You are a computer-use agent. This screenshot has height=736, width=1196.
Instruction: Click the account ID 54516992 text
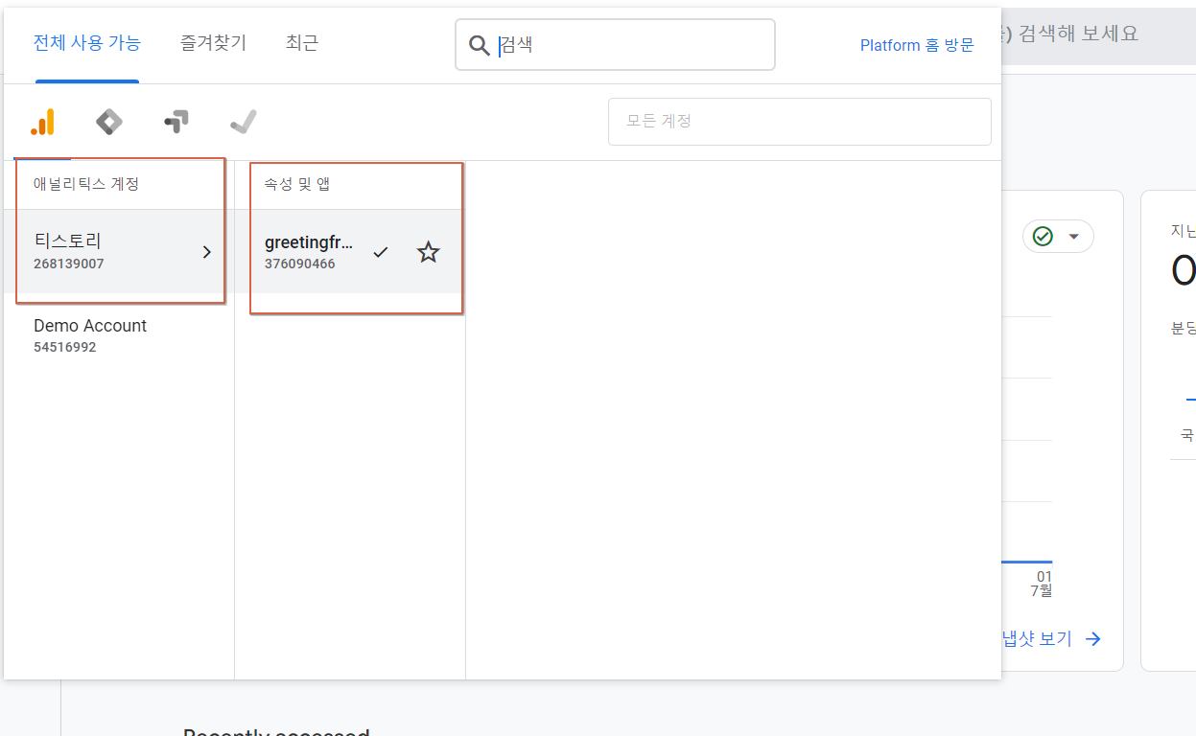65,347
